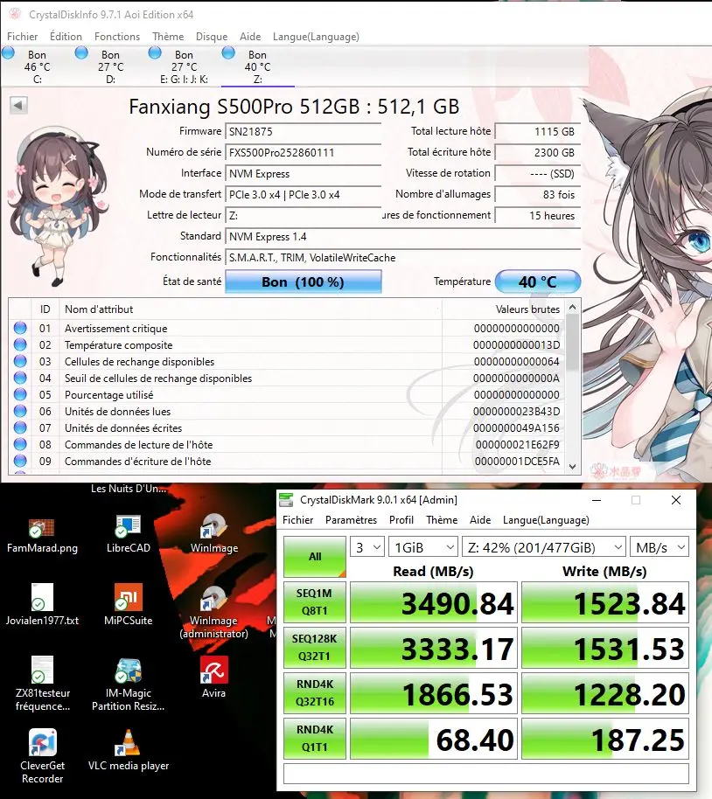The height and width of the screenshot is (799, 712).
Task: Open CleverGet Recorder desktop icon
Action: point(42,756)
